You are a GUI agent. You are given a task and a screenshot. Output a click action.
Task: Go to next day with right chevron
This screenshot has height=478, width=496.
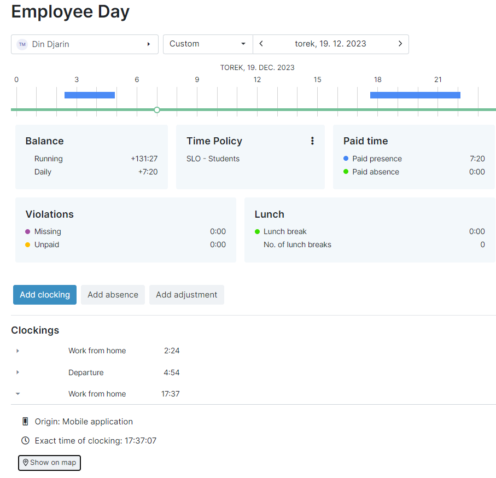tap(400, 44)
